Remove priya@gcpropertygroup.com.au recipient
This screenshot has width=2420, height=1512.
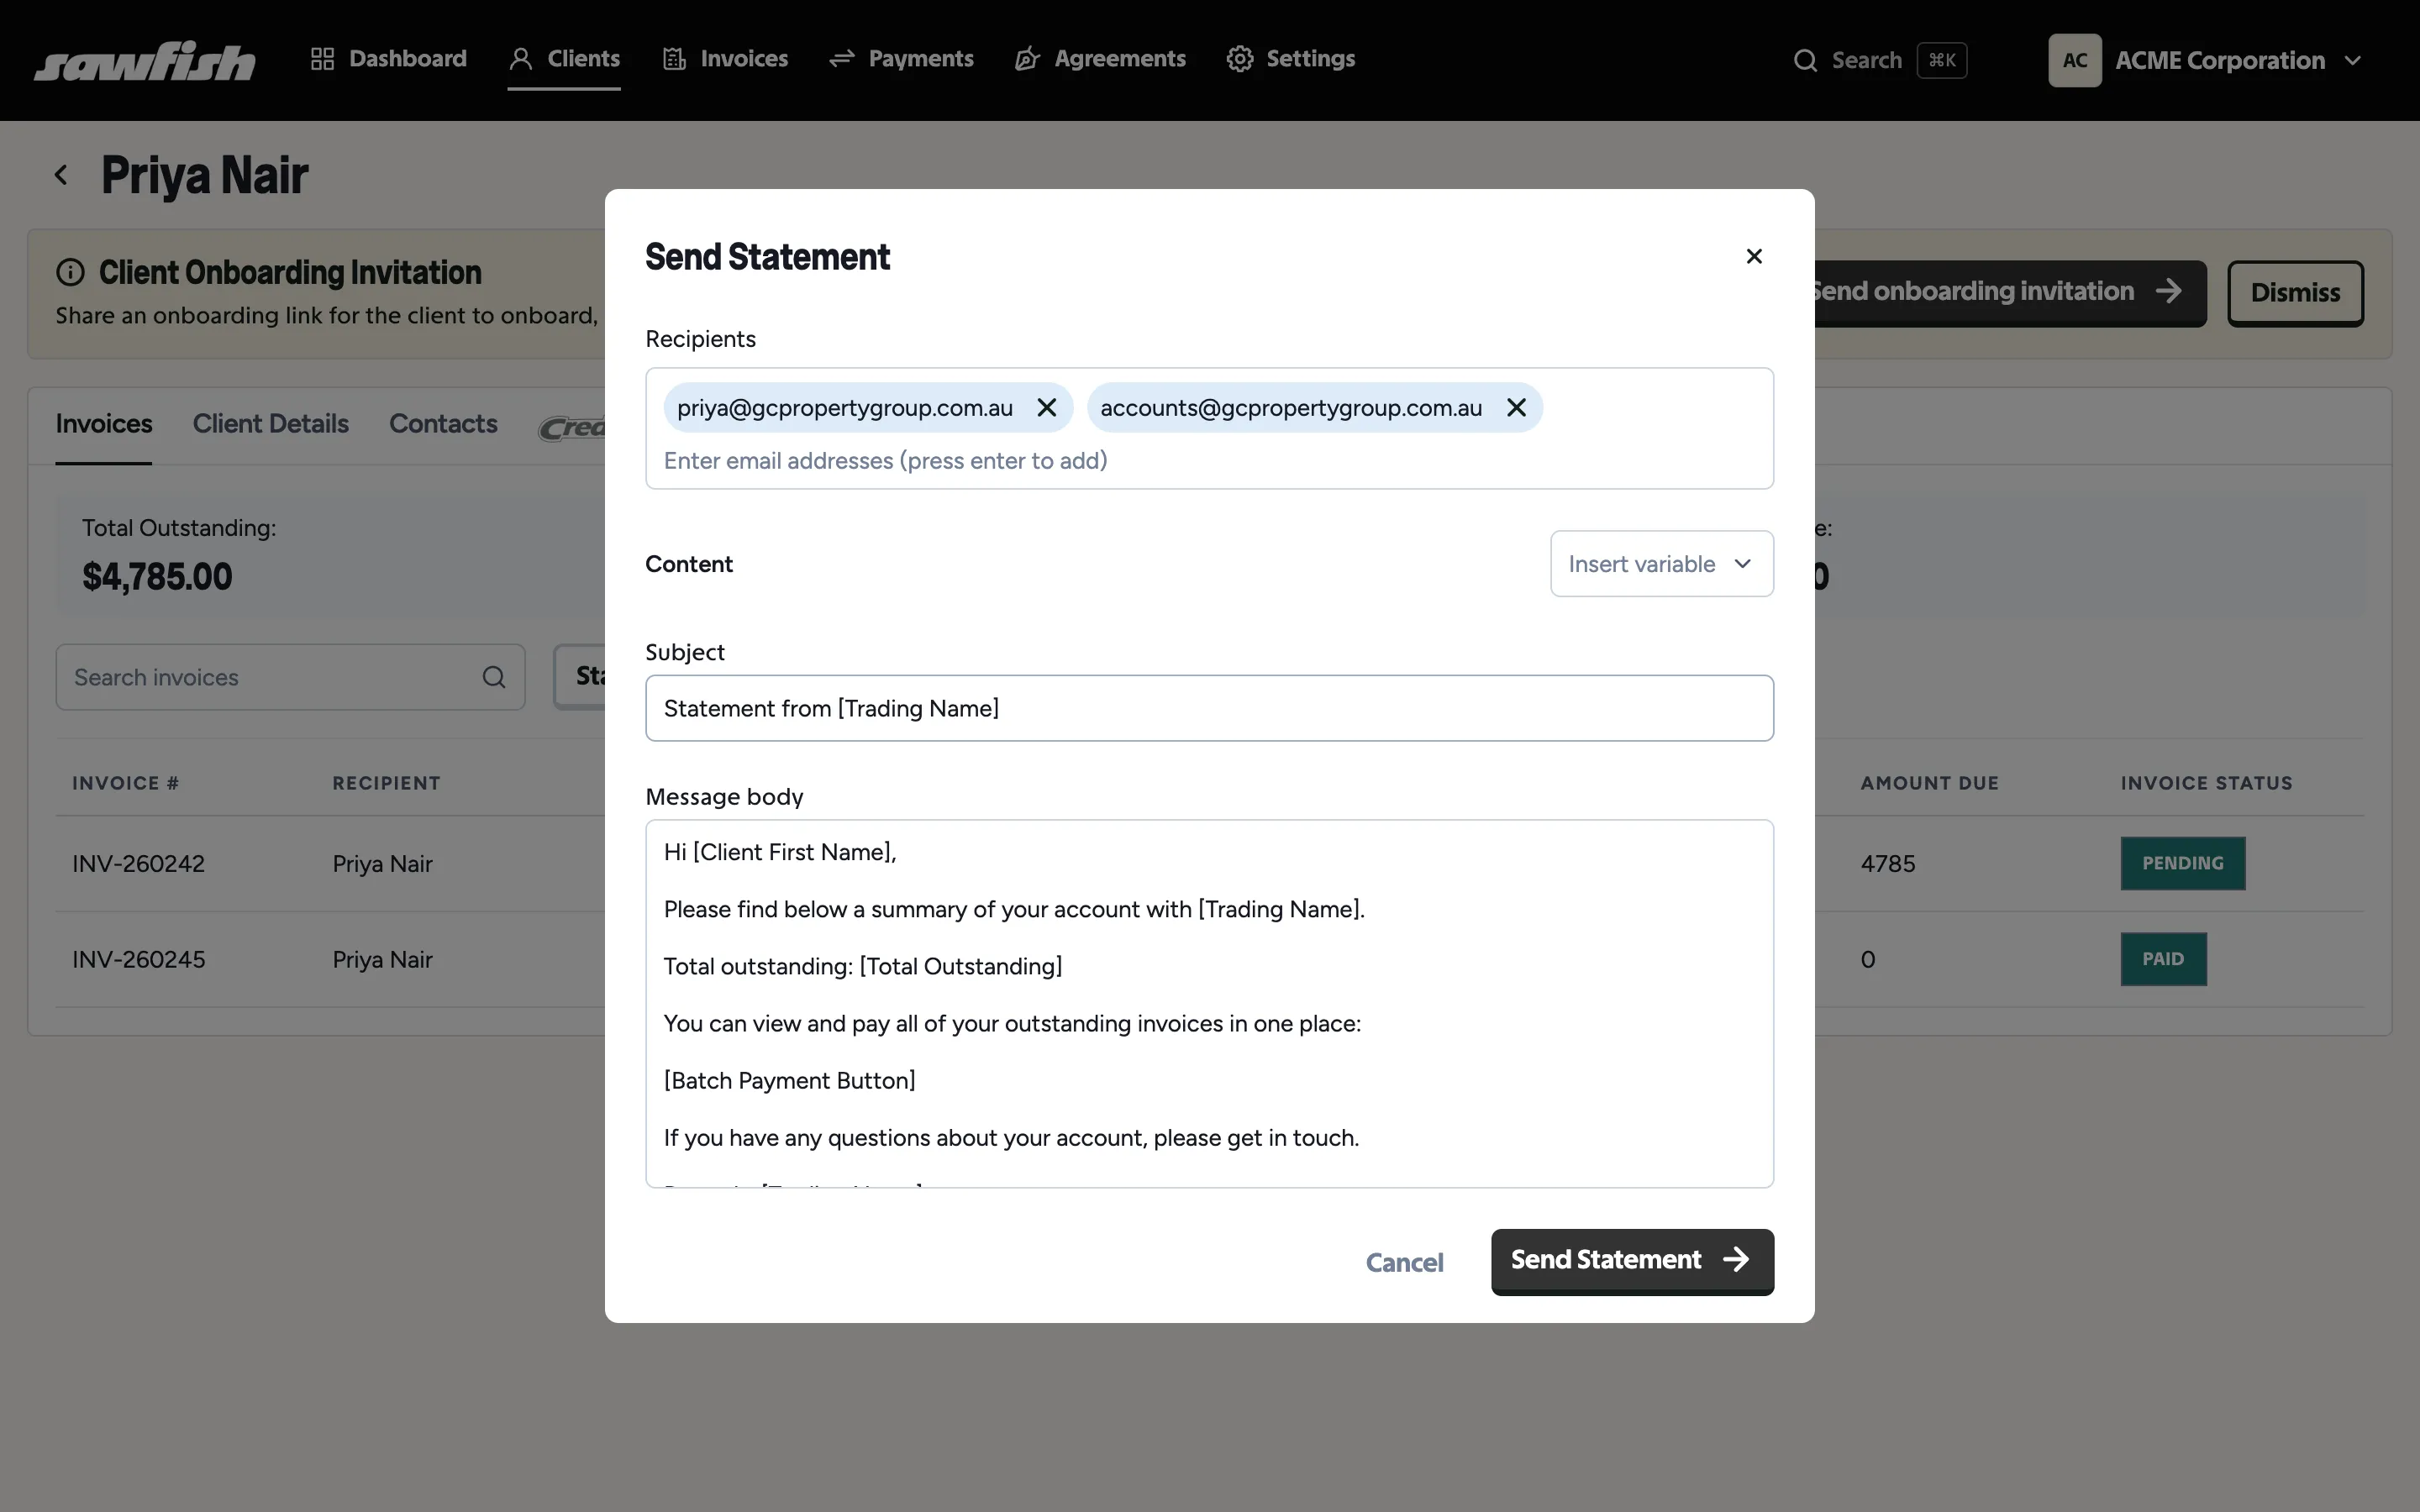pyautogui.click(x=1047, y=408)
